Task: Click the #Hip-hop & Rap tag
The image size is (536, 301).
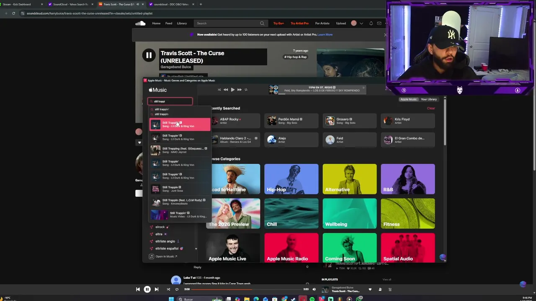Action: [x=296, y=57]
